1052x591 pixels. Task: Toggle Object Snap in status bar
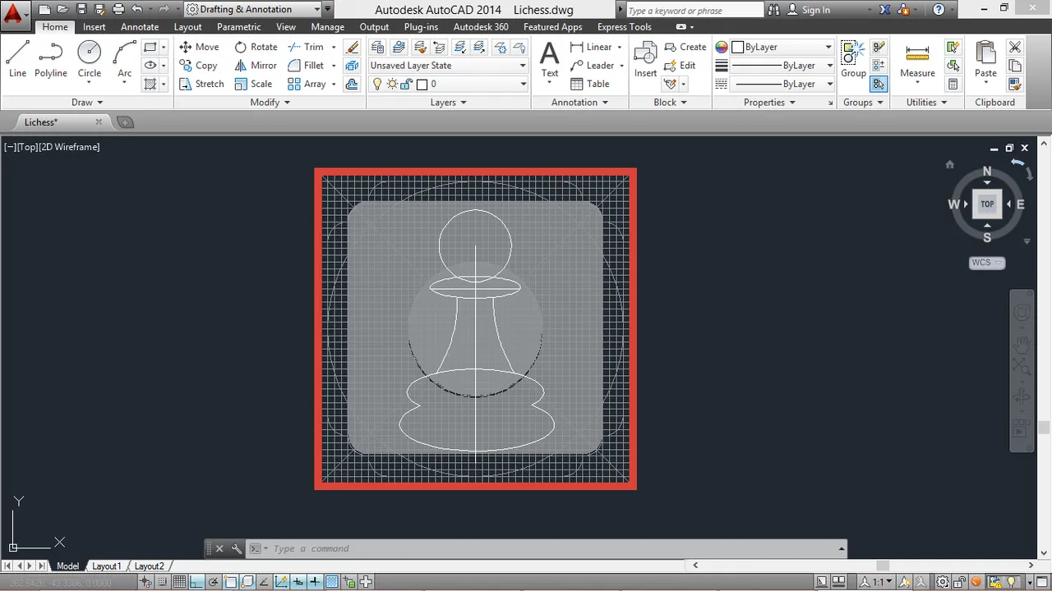click(x=231, y=582)
